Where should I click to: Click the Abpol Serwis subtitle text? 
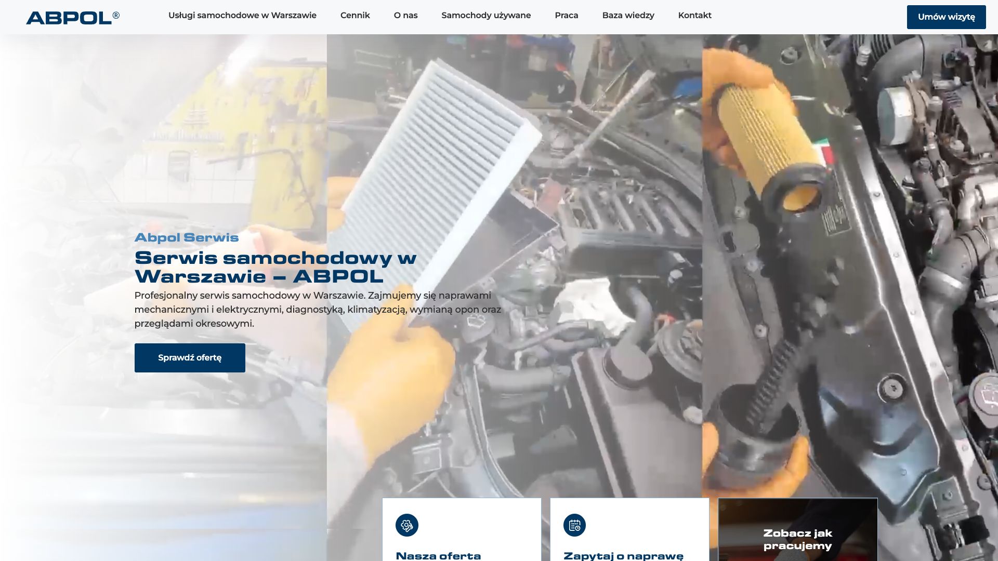coord(187,237)
